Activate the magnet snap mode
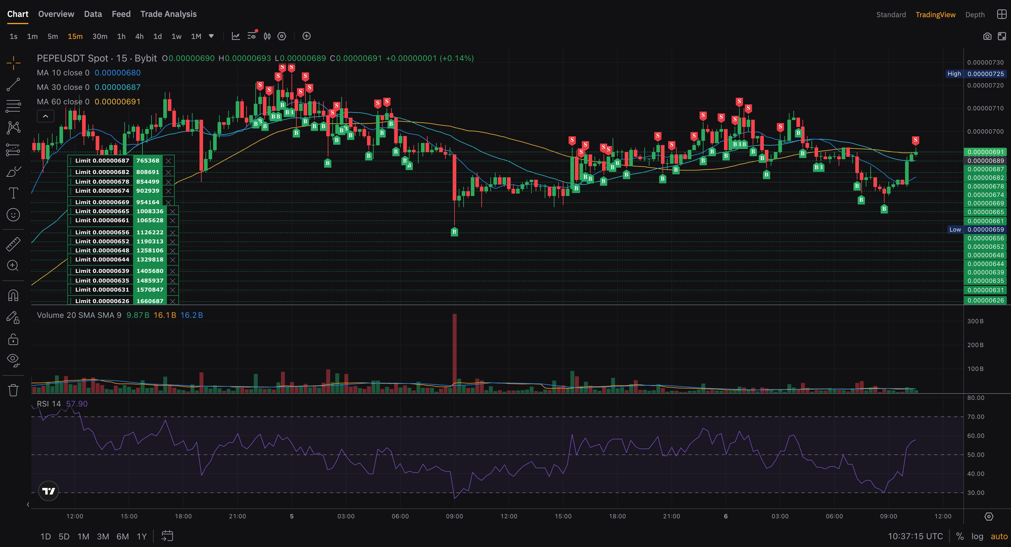This screenshot has height=547, width=1011. tap(13, 295)
